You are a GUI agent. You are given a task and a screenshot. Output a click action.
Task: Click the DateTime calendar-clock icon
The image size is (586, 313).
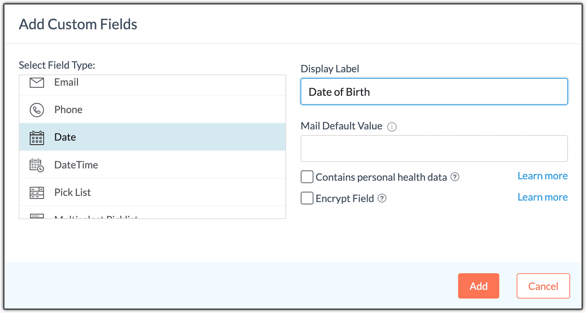coord(37,165)
